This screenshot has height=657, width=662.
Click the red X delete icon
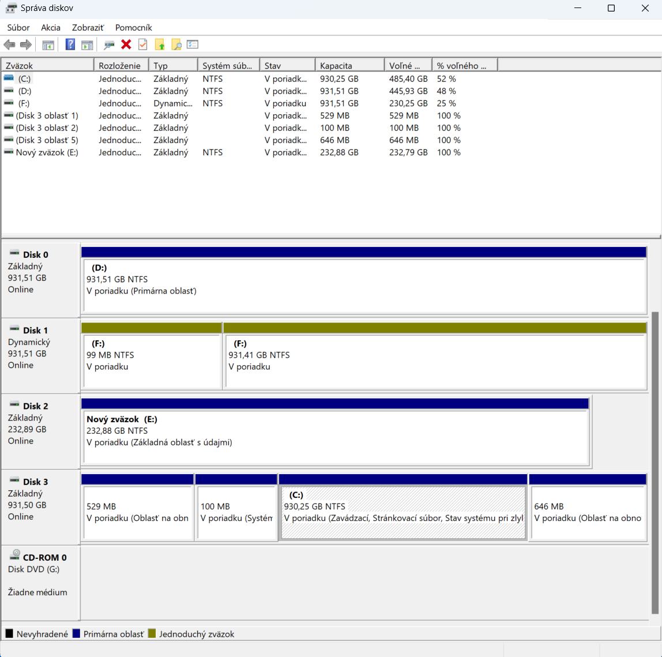[x=126, y=44]
